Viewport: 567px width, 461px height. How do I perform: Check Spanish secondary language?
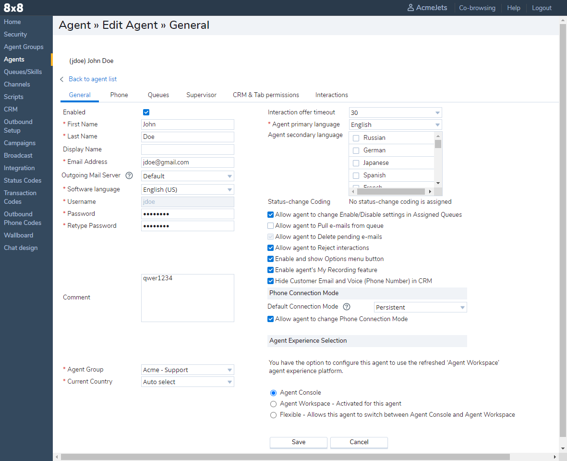(356, 175)
